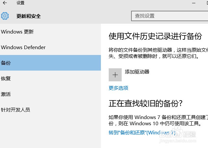Click the 更新和安全 header title

pos(29,16)
